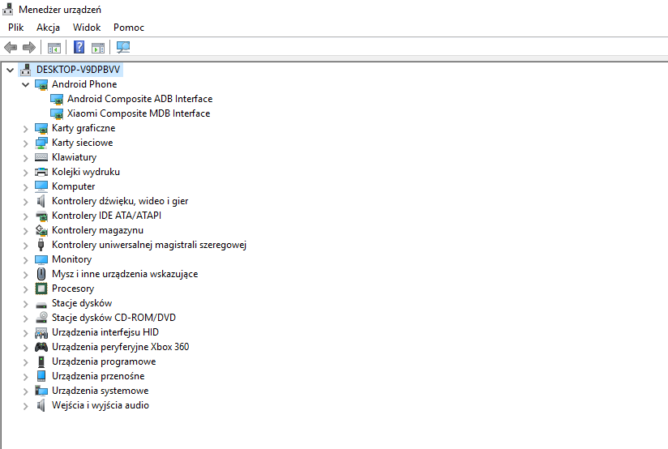Open the Akcja menu
The width and height of the screenshot is (668, 449).
point(48,28)
